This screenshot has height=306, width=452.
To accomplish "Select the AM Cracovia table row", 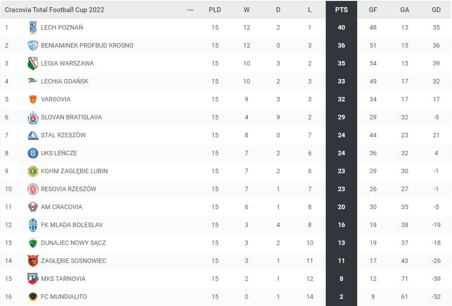I will coord(226,207).
